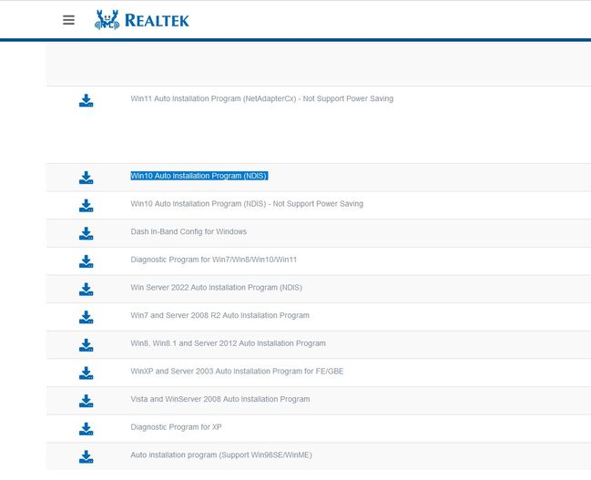This screenshot has height=480, width=591.
Task: Click Win Server 2022 Auto Installation Program text
Action: (217, 287)
